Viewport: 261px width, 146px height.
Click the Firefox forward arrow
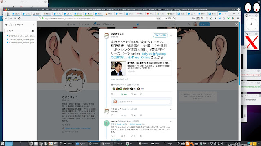[x=11, y=19]
